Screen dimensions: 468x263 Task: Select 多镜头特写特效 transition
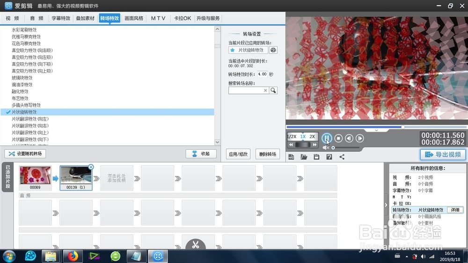26,105
